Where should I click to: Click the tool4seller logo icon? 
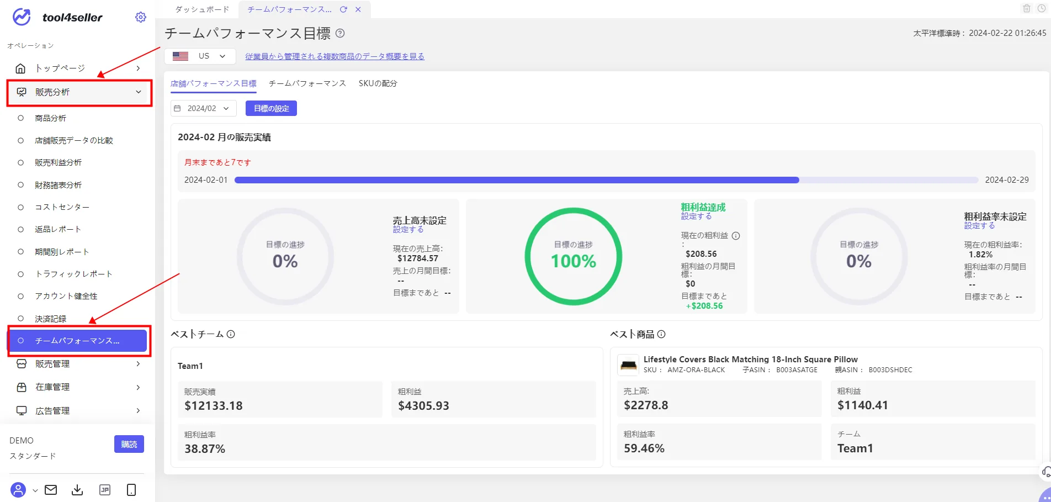click(x=22, y=17)
